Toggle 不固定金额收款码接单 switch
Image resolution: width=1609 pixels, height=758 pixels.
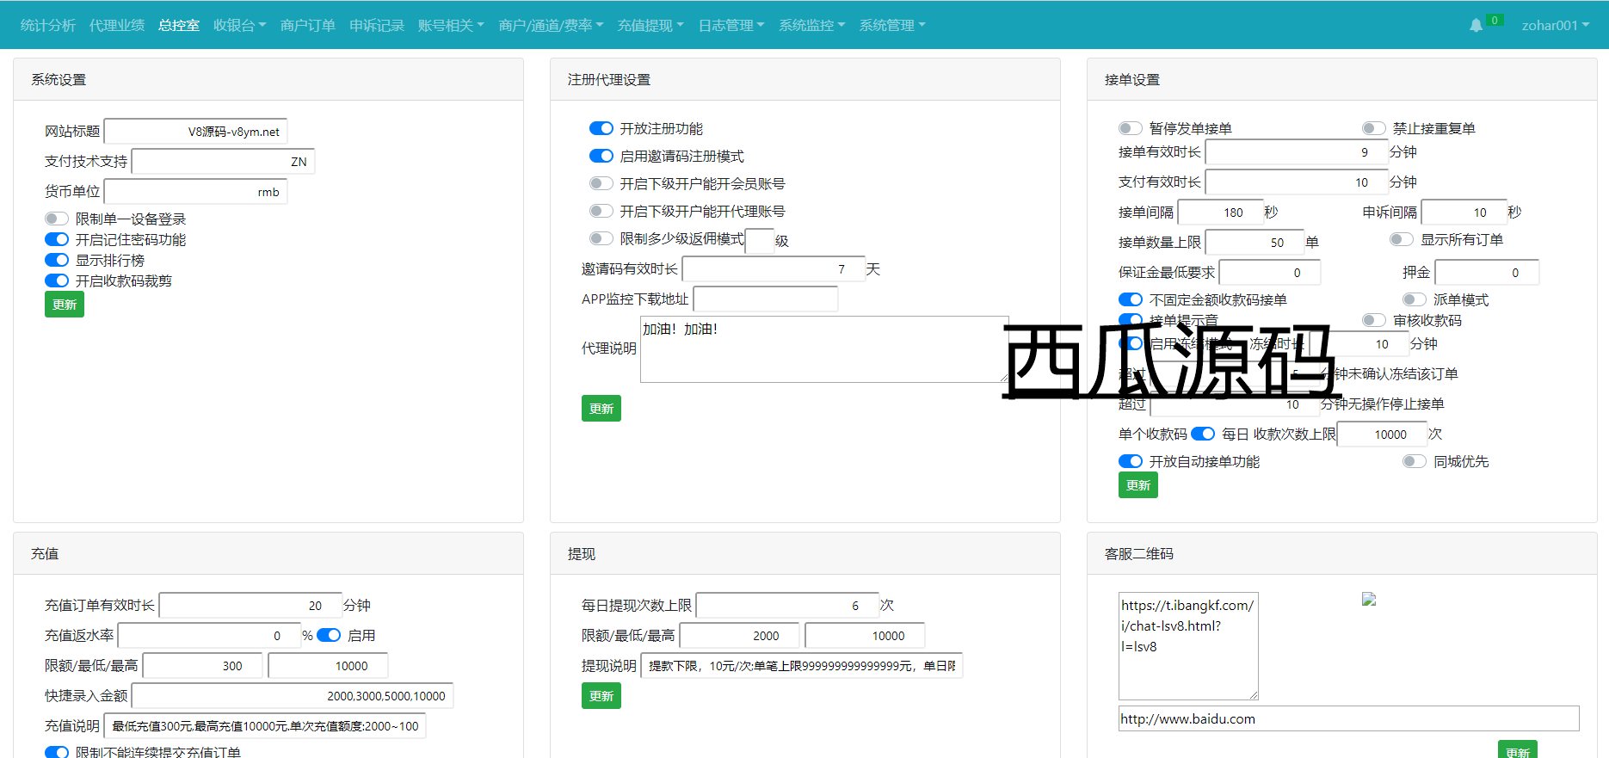coord(1131,299)
